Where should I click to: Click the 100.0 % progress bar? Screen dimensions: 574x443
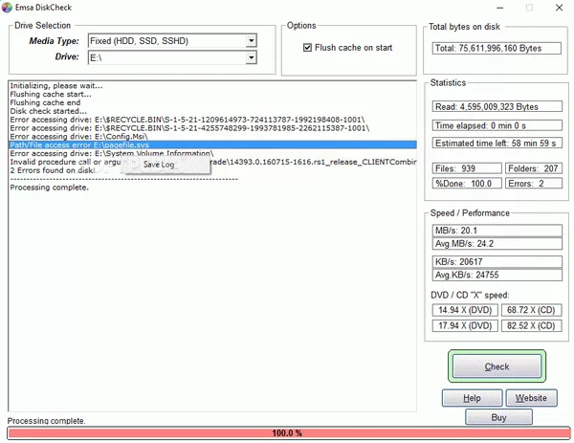tap(289, 433)
